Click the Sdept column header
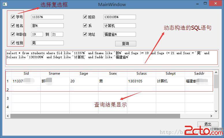 click(170, 73)
